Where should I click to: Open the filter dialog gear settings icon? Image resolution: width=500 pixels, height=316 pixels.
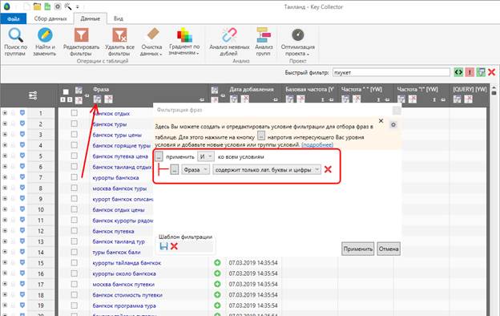click(x=393, y=125)
